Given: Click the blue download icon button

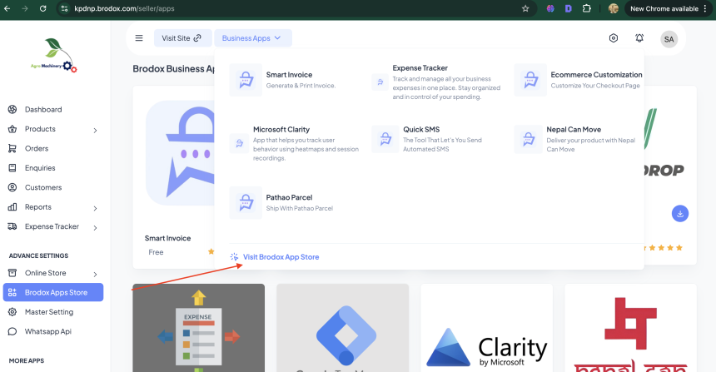Looking at the screenshot, I should tap(680, 214).
